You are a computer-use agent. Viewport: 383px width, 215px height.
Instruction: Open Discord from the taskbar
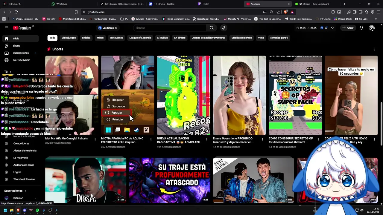pos(25,210)
